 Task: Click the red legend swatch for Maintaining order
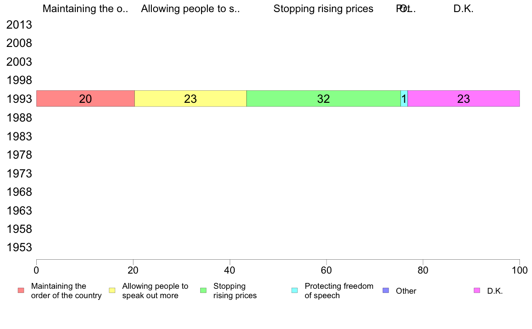pyautogui.click(x=21, y=291)
